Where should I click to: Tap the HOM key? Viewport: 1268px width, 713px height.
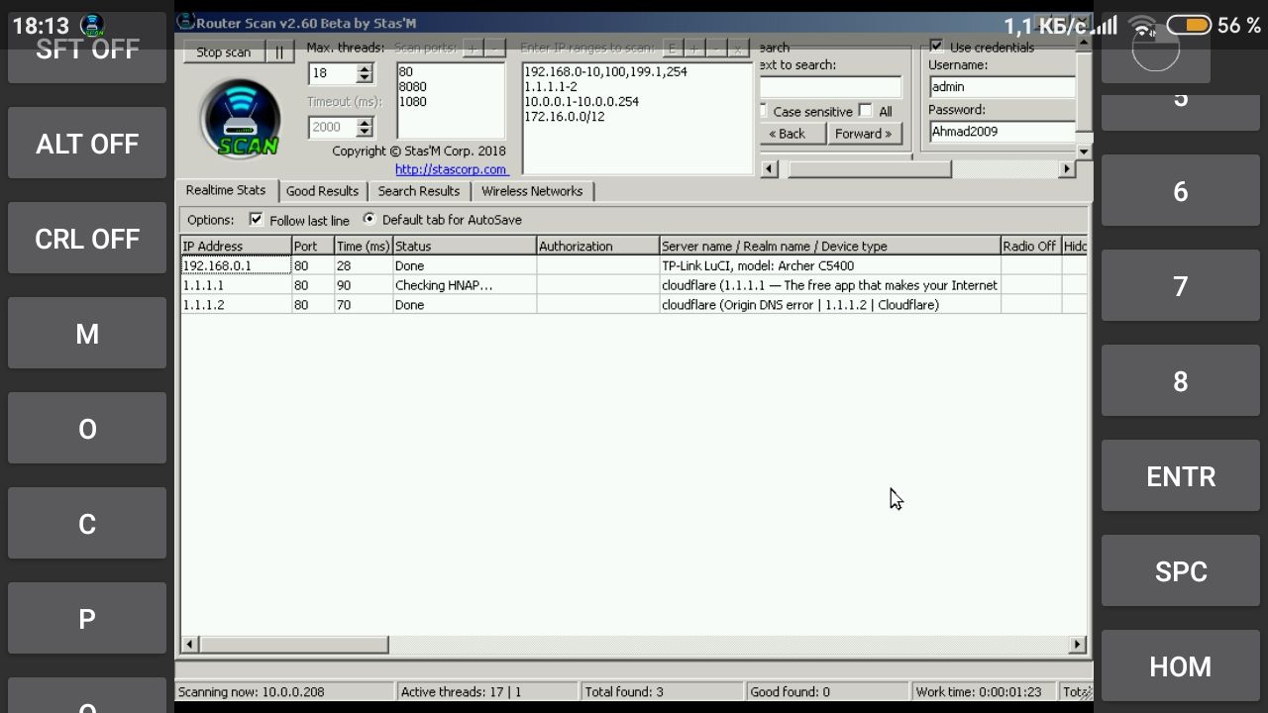[x=1181, y=666]
